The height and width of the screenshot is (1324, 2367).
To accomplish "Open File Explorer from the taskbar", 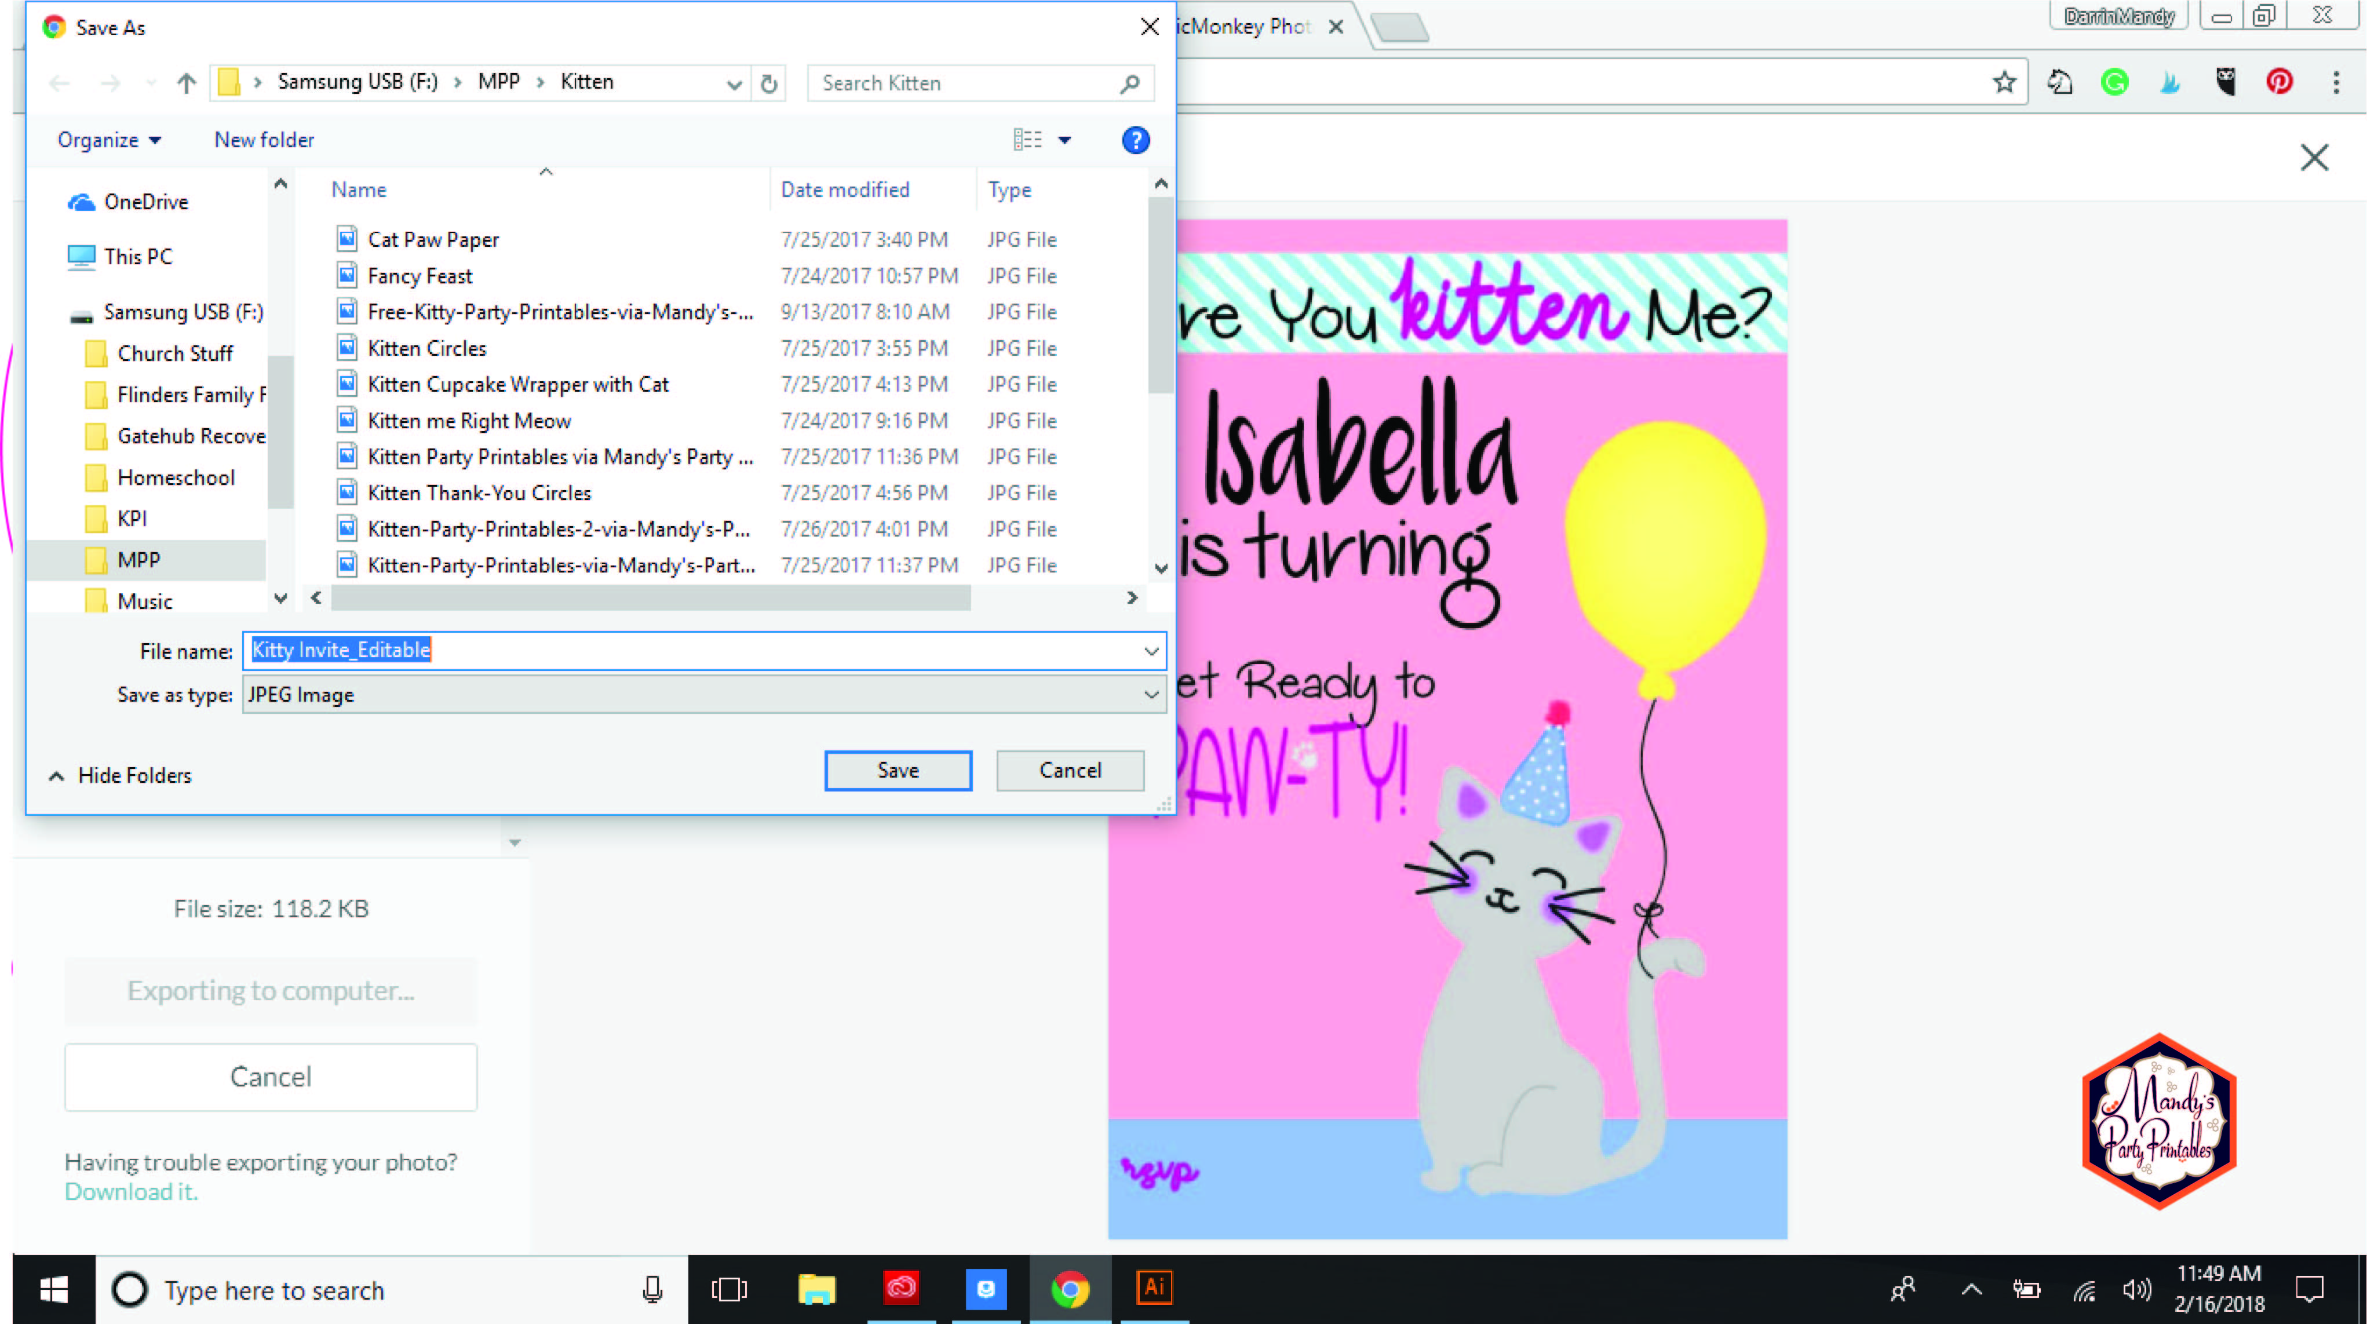I will (x=816, y=1288).
